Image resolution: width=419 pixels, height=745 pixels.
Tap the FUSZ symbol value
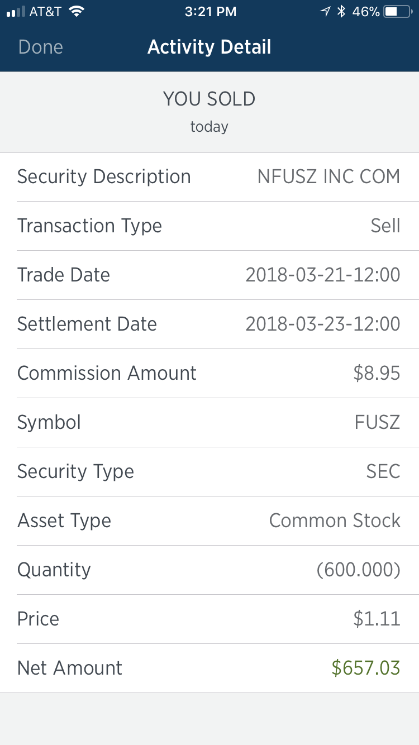[x=377, y=423]
